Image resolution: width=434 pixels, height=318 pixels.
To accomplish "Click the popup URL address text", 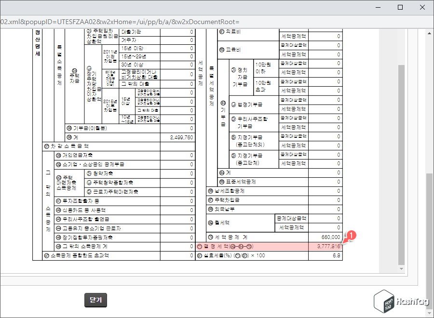I will 120,22.
